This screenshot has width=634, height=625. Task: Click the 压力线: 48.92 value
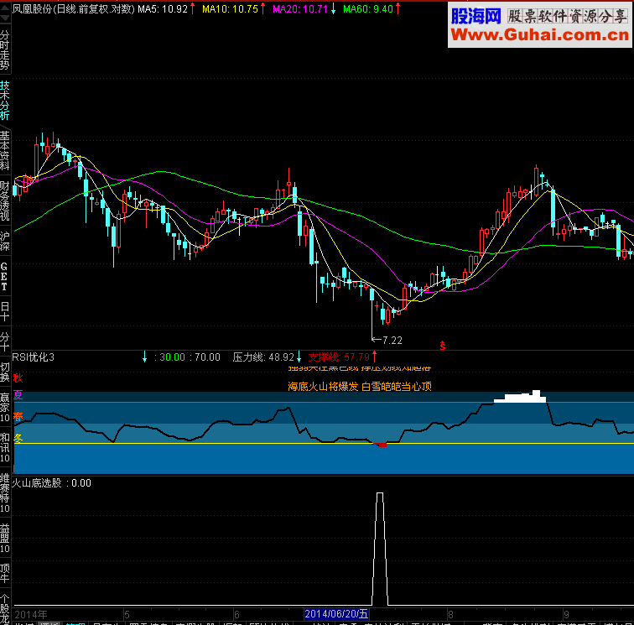[x=263, y=357]
